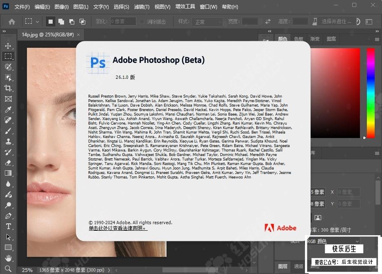Select the Move tool
The image size is (382, 274).
(x=8, y=46)
